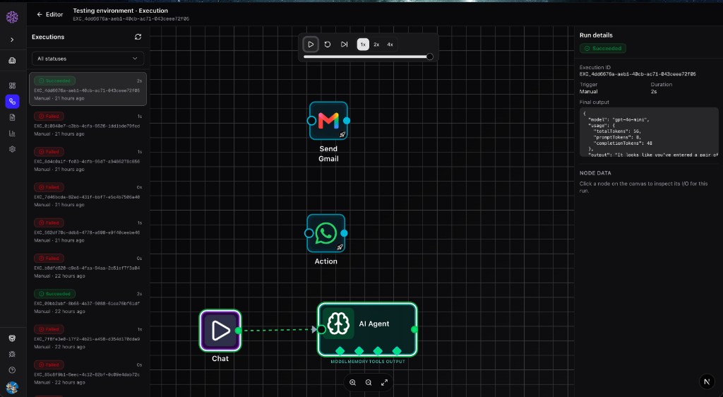Select failed execution EXC_85c8f9b1
723x397 pixels.
88,373
